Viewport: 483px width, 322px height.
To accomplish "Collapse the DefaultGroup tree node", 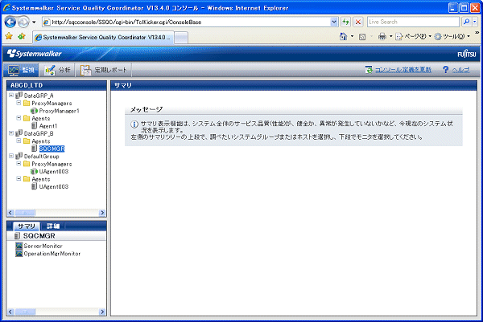I will pos(11,156).
